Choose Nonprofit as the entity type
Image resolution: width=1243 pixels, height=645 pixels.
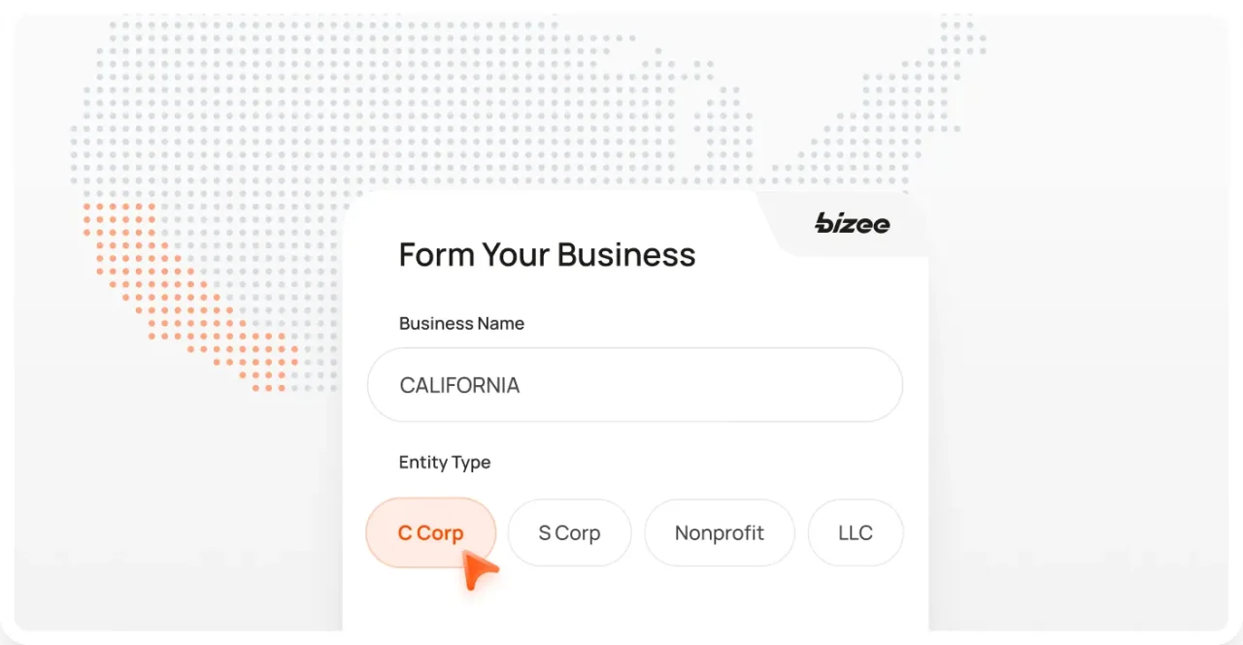(719, 532)
